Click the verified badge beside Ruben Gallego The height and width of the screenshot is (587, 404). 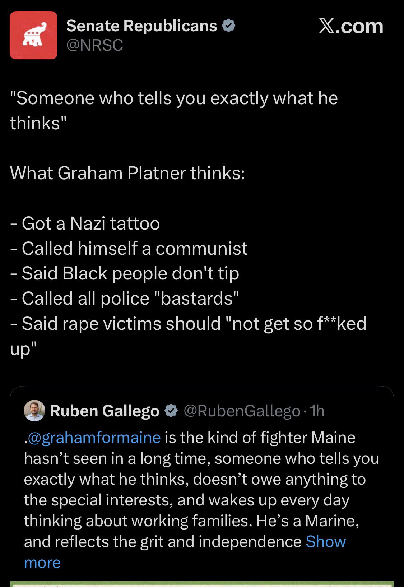pos(171,411)
